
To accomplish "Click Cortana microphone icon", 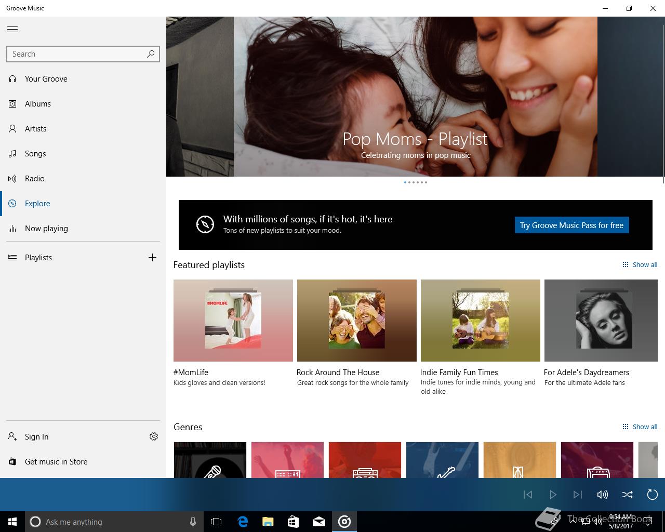I will point(193,522).
